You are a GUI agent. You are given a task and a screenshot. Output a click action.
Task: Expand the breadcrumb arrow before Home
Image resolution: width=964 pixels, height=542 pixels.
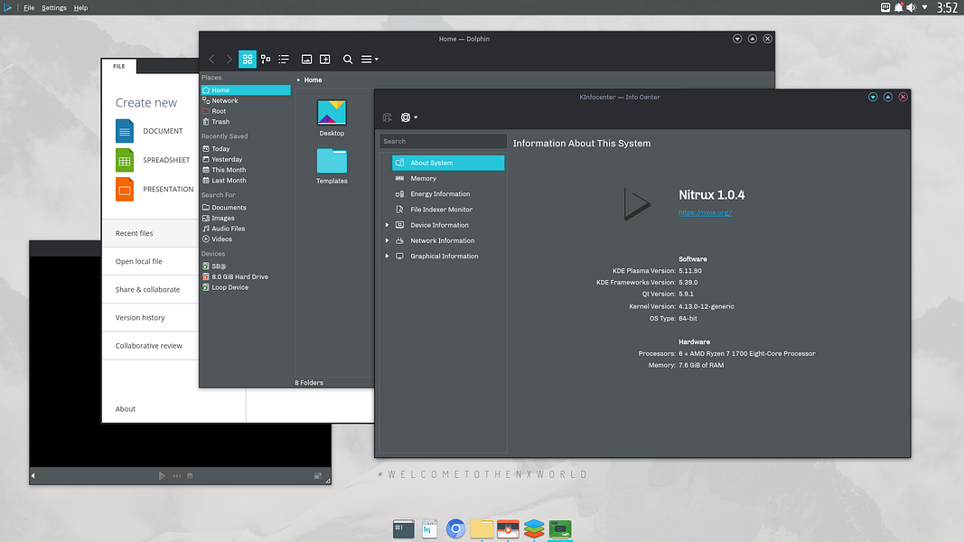299,79
